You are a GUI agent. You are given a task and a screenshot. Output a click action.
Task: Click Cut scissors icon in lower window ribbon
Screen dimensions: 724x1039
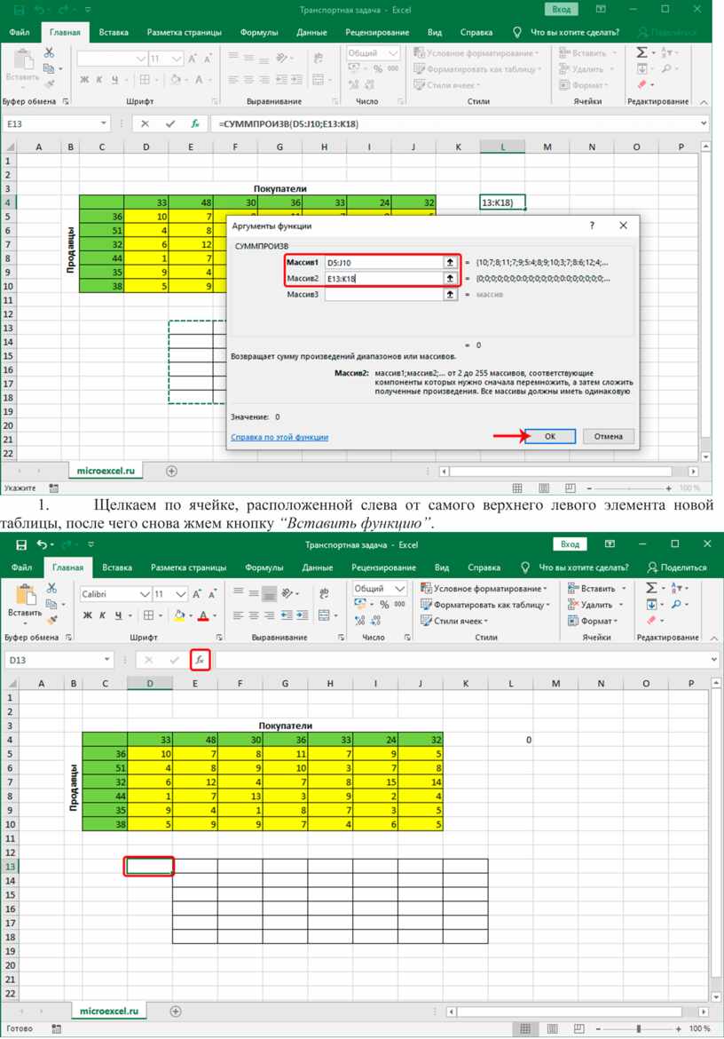coord(51,589)
